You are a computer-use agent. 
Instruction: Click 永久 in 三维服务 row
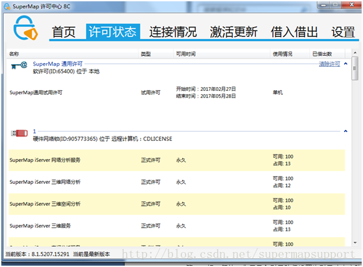(x=181, y=226)
